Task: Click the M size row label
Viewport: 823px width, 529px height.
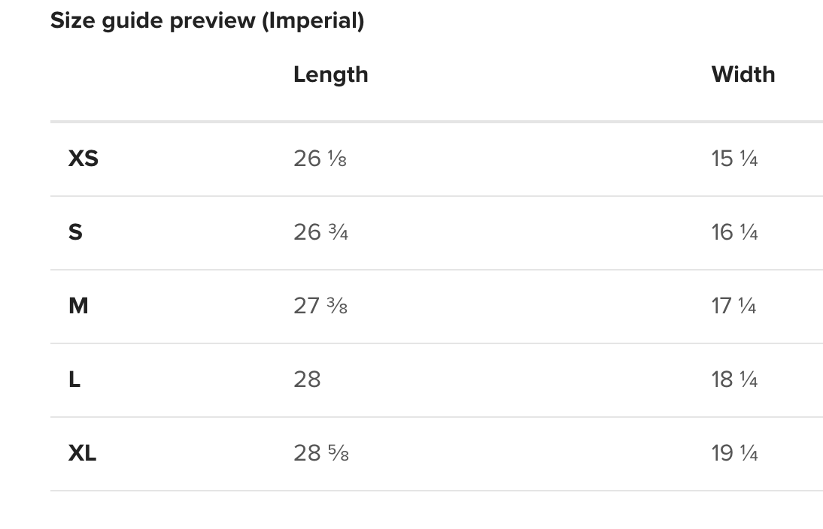Action: [78, 306]
